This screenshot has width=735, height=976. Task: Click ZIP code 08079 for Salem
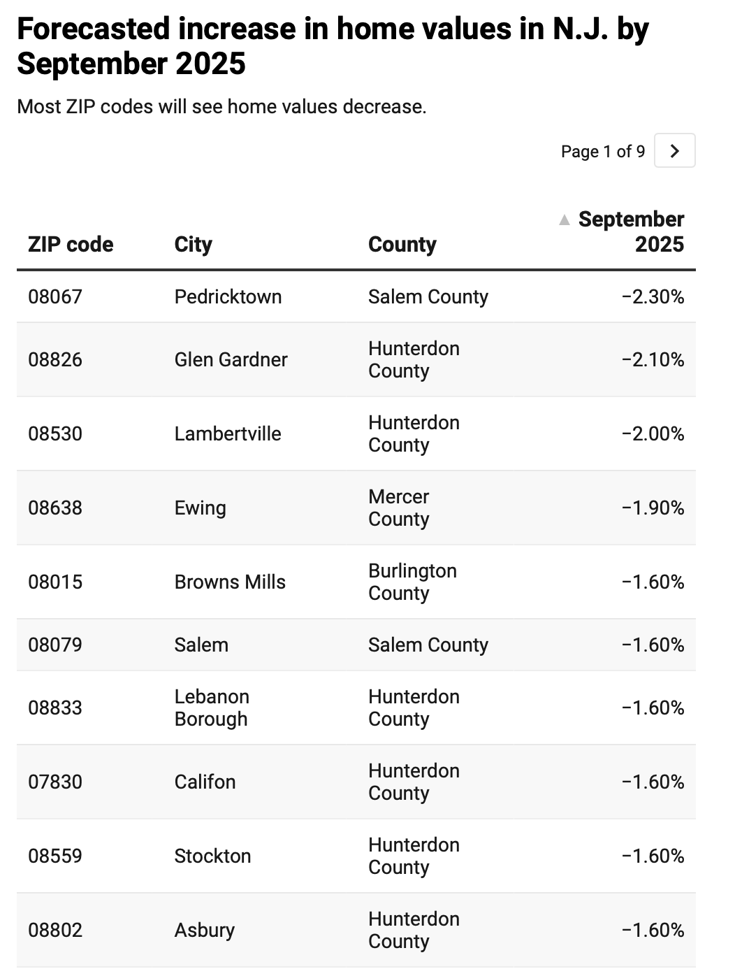click(x=55, y=645)
